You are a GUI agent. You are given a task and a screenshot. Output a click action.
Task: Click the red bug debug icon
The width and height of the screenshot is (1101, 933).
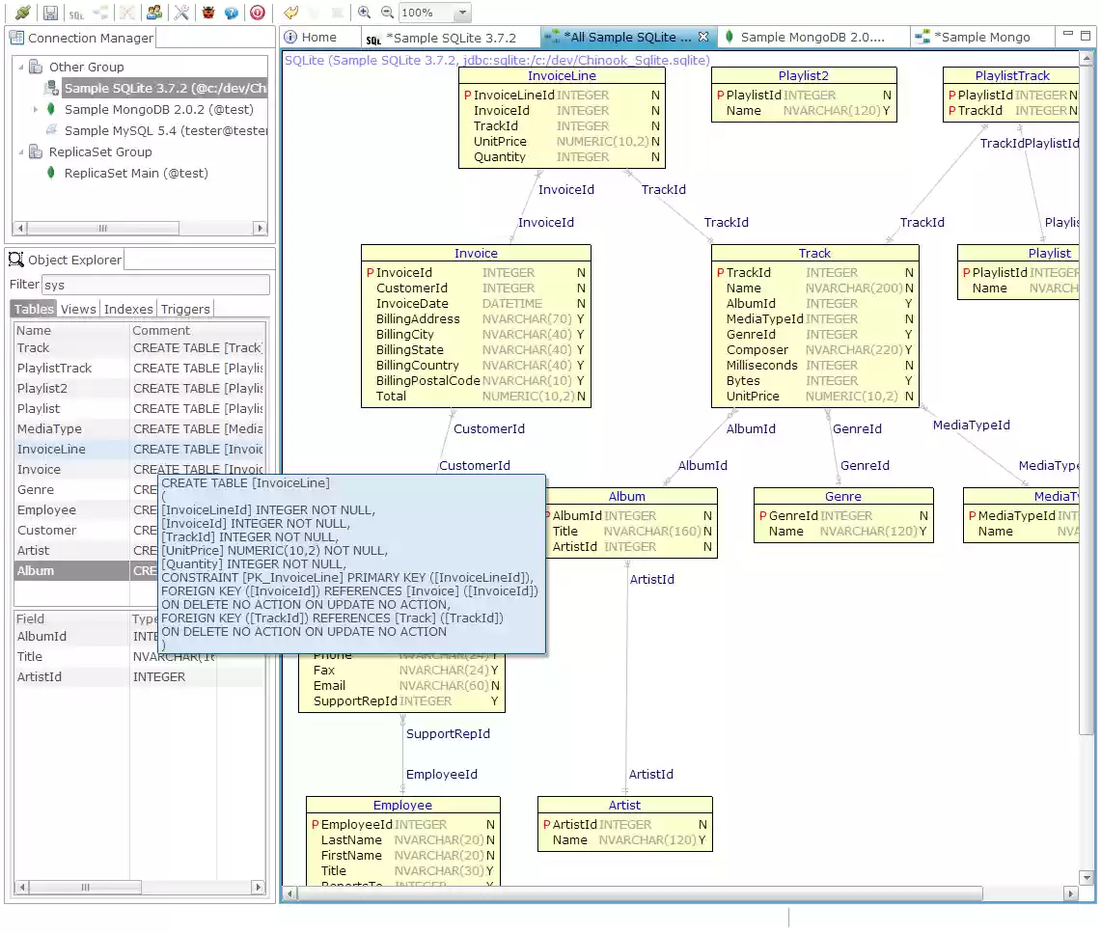(209, 13)
